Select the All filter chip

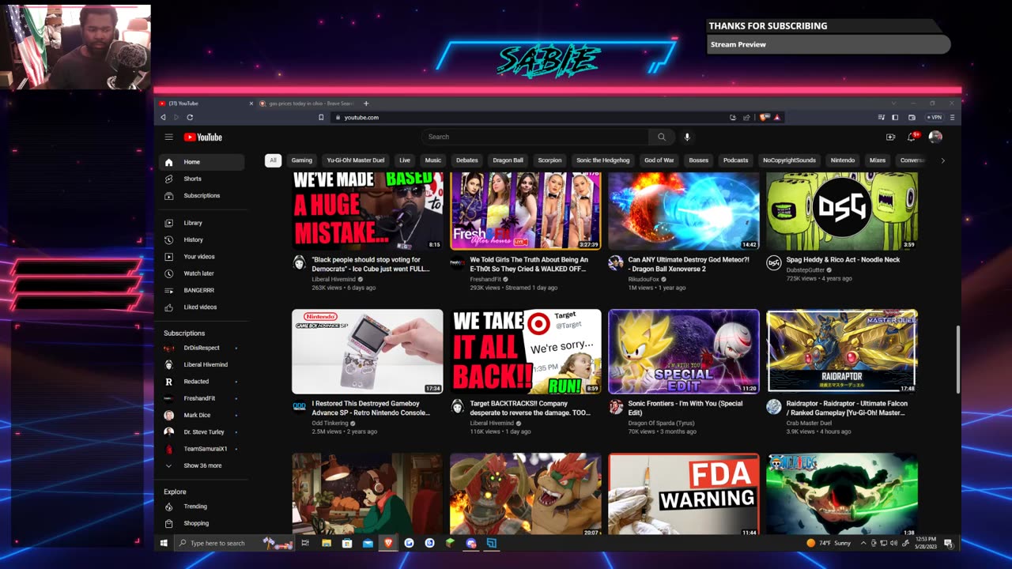click(x=273, y=160)
